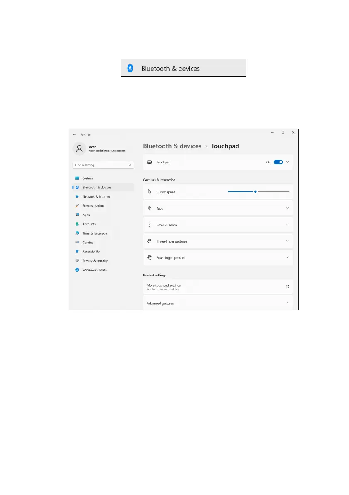Open Privacy & security settings page
The image size is (349, 495).
[x=95, y=261]
